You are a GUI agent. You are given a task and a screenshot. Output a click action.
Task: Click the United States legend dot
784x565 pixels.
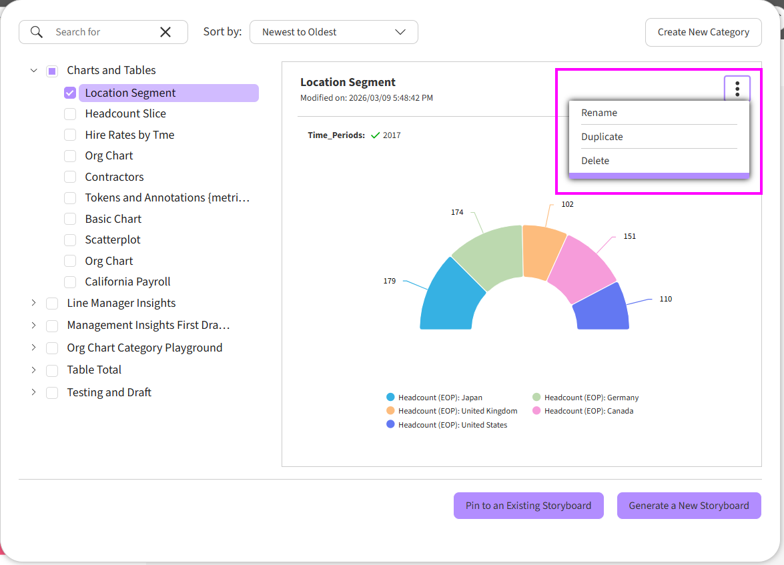tap(390, 425)
